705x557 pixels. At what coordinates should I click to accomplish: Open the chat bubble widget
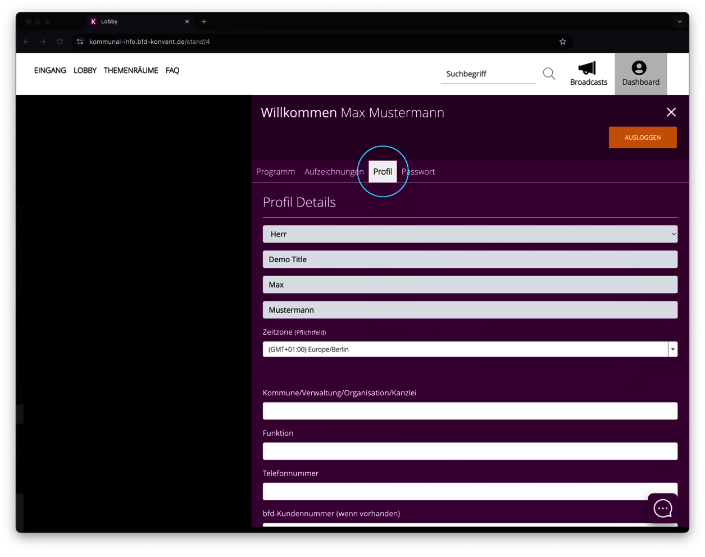pos(662,508)
